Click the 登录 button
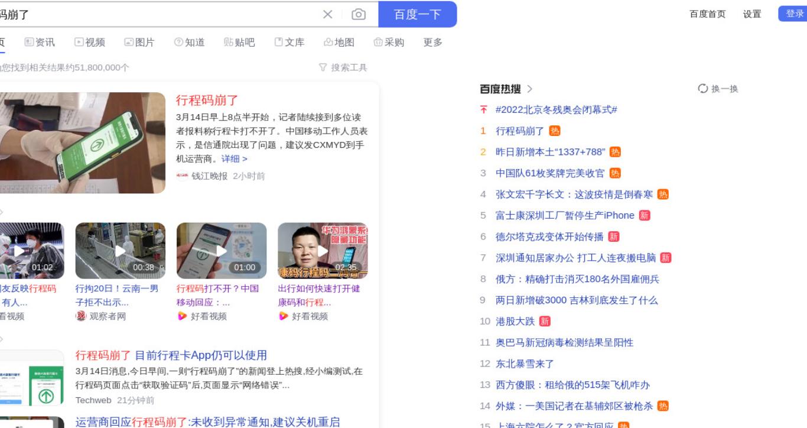 793,14
